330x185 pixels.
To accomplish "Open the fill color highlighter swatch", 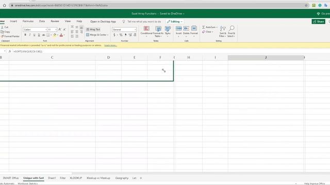I will (x=55, y=35).
